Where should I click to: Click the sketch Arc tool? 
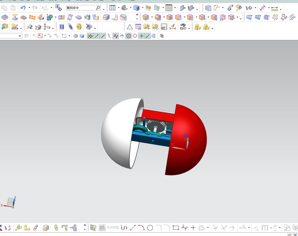coord(141,227)
